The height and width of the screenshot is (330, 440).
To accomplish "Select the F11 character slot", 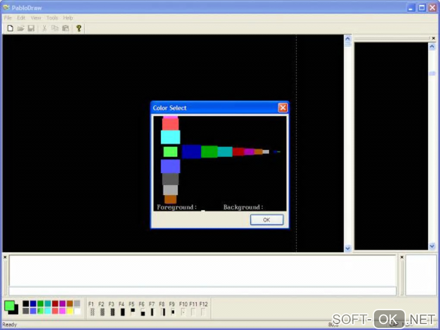I will 193,312.
